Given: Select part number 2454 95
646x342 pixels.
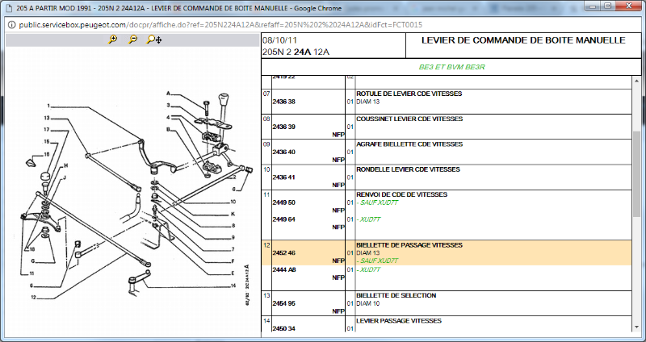Looking at the screenshot, I should pyautogui.click(x=284, y=304).
